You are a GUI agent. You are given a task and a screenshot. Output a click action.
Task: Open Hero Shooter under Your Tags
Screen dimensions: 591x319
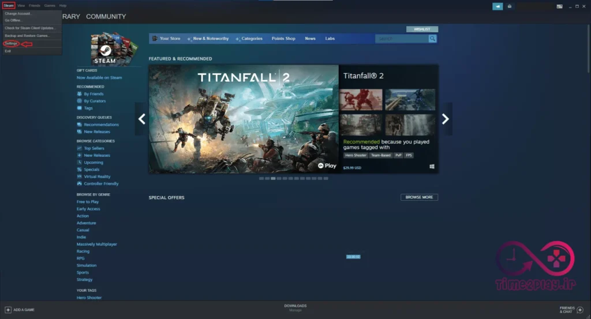(x=89, y=298)
